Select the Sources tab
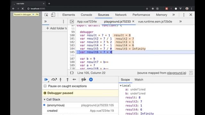 (103, 15)
